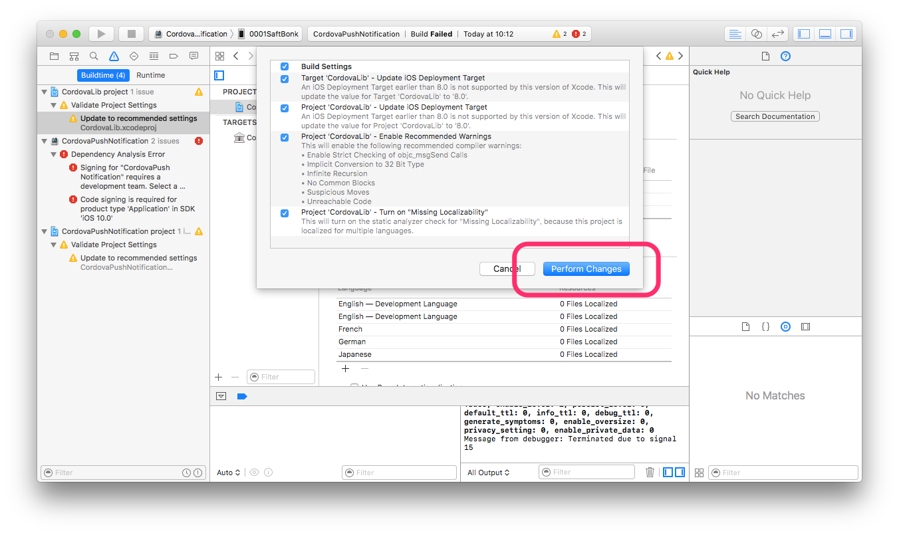Toggle library grid view icon

click(x=699, y=473)
